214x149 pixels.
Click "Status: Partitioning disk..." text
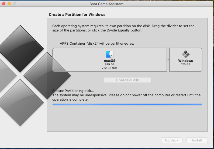(73, 91)
